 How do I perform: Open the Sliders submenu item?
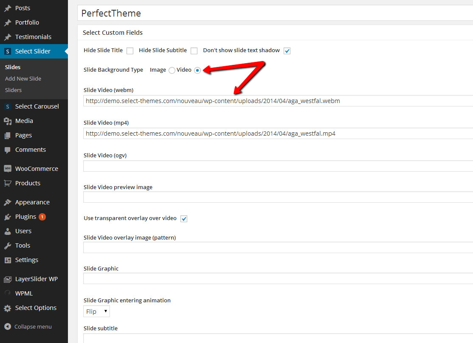[x=13, y=90]
